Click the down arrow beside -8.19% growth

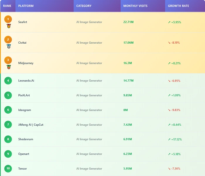[x=169, y=43]
